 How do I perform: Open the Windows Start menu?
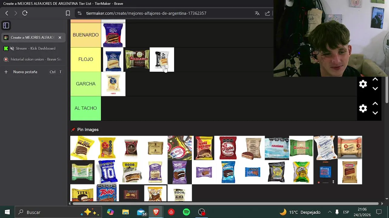(7, 212)
